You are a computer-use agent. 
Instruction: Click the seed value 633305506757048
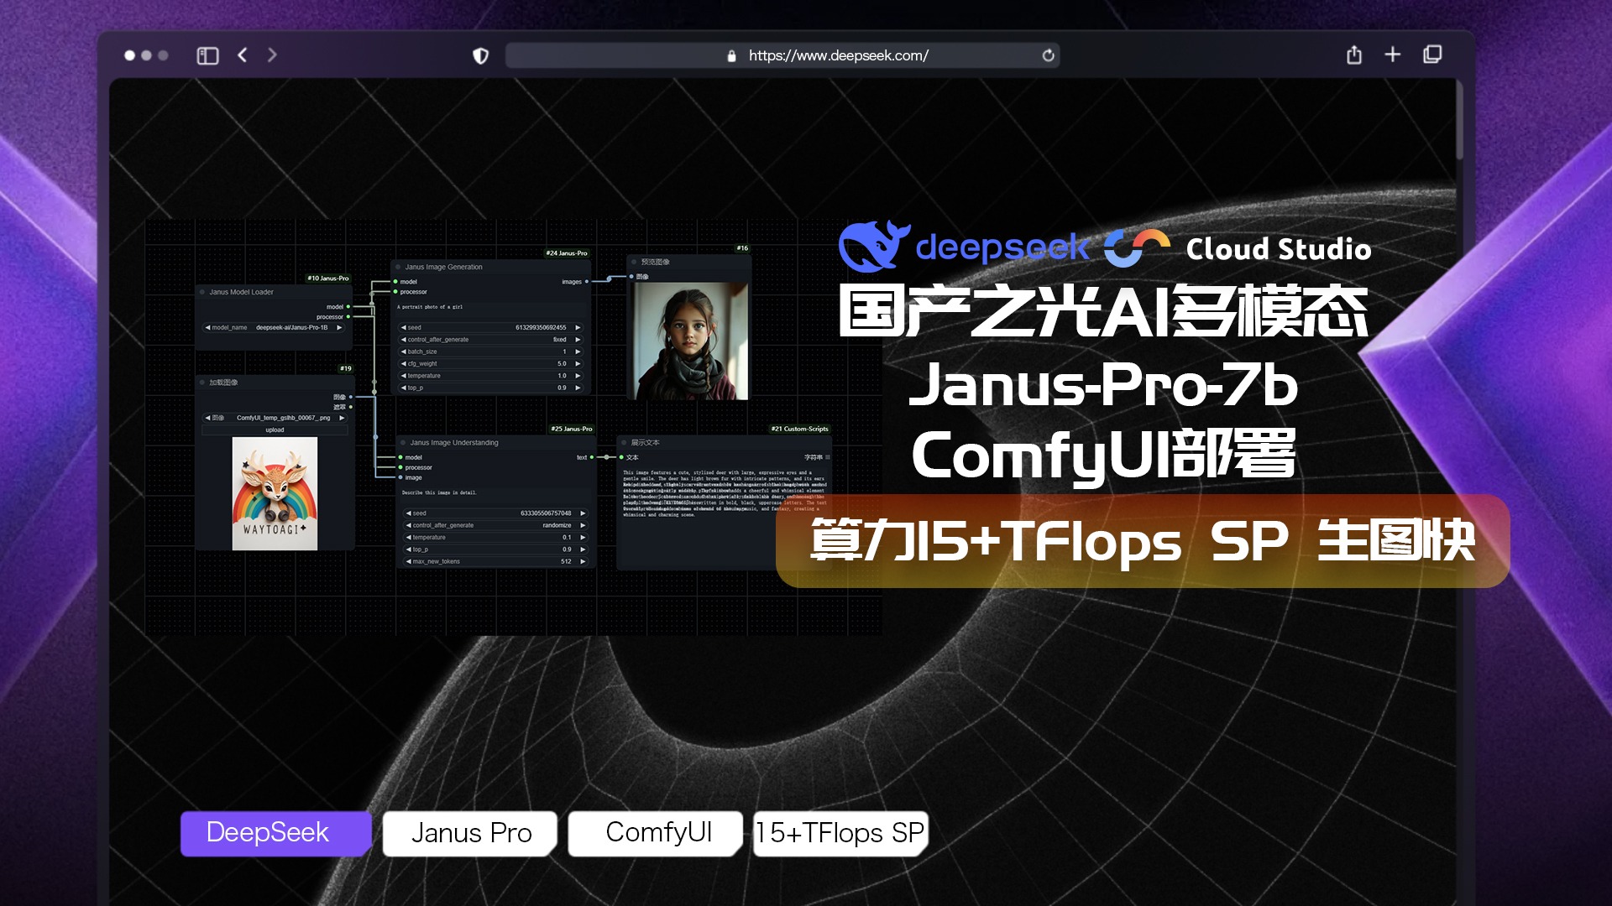pyautogui.click(x=546, y=513)
